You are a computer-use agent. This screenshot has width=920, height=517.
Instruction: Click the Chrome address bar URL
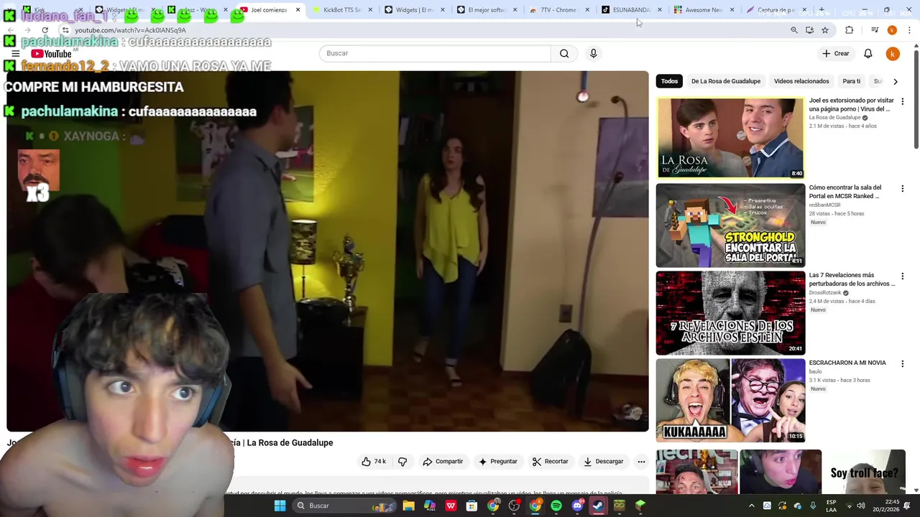[x=130, y=30]
